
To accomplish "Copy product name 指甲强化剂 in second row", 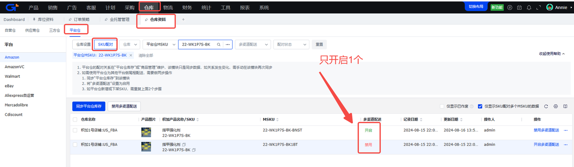I will click(x=184, y=145).
